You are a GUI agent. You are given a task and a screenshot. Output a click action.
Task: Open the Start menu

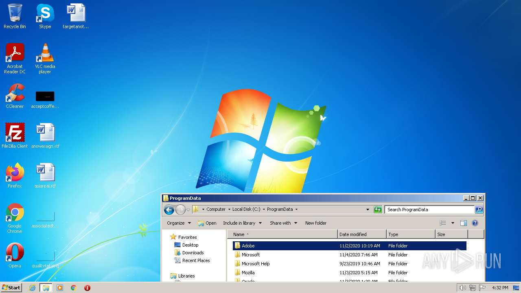(11, 288)
